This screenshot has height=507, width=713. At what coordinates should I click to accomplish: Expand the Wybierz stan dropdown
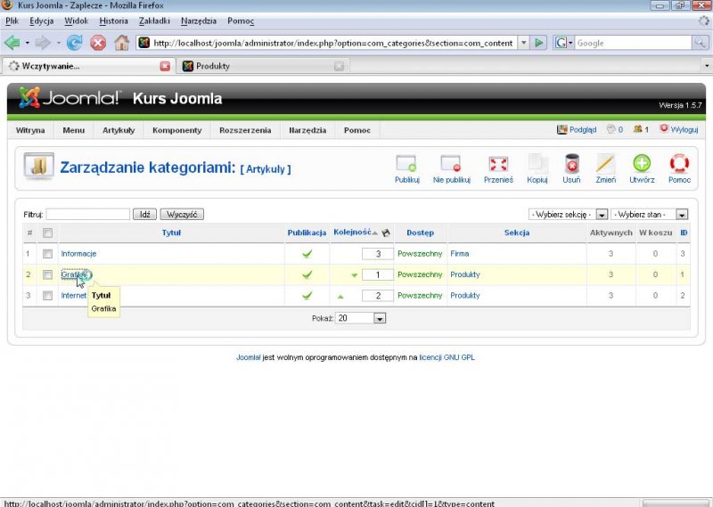[x=650, y=215]
